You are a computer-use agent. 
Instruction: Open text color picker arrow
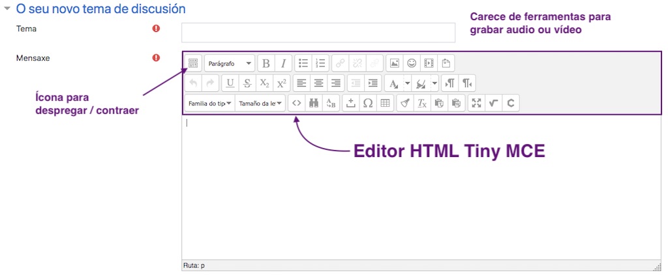(407, 83)
